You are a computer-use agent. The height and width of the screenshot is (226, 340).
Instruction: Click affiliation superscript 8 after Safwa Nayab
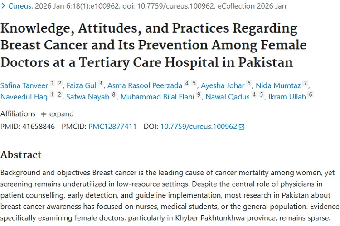pos(114,94)
